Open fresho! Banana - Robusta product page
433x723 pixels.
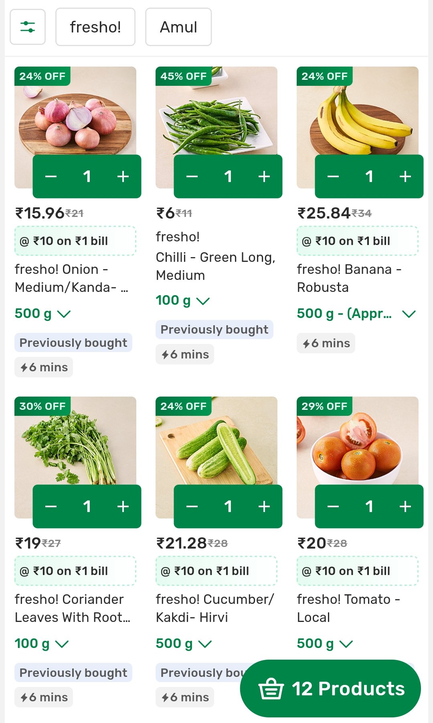pyautogui.click(x=349, y=278)
